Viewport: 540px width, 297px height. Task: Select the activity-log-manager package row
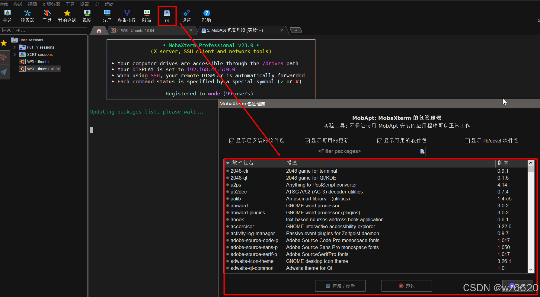376,233
